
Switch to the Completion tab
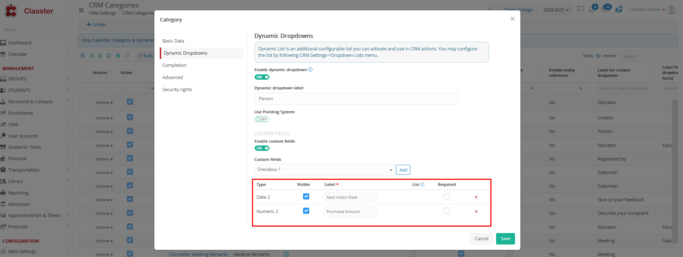pos(174,65)
